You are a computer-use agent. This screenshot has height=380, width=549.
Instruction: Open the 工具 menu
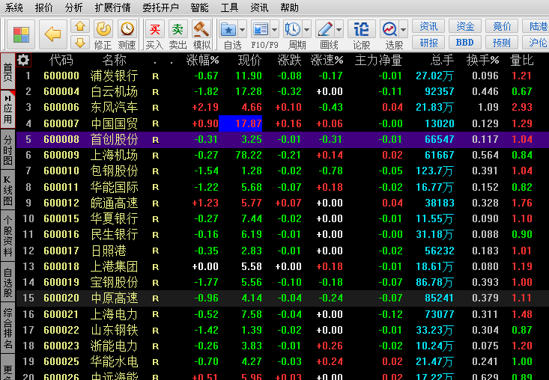[x=230, y=7]
